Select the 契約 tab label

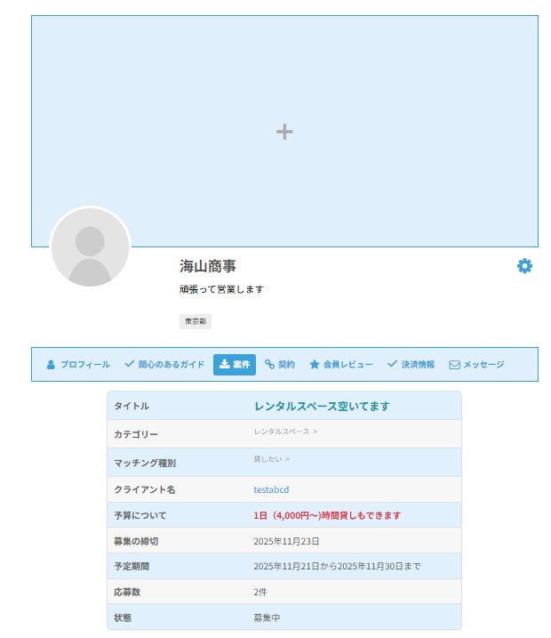pos(286,365)
